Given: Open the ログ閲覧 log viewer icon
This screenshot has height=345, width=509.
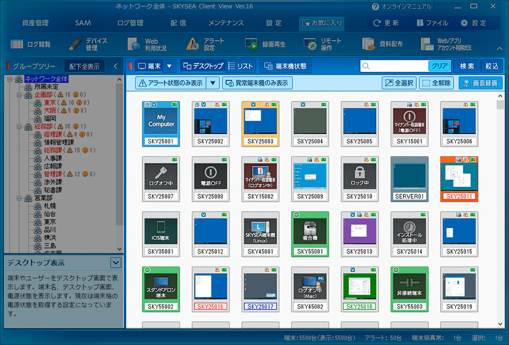Looking at the screenshot, I should [x=30, y=45].
